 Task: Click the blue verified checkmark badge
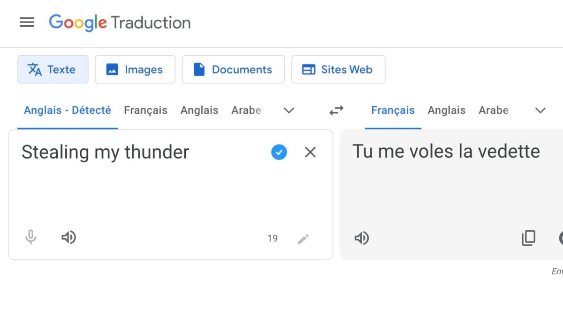[x=279, y=152]
